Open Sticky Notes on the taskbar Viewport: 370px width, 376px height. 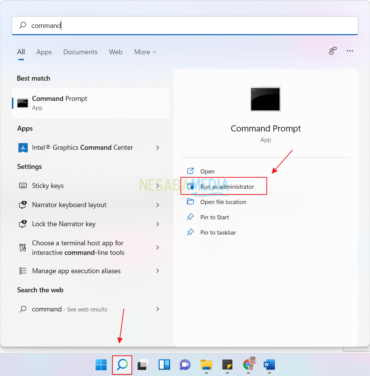(x=227, y=365)
